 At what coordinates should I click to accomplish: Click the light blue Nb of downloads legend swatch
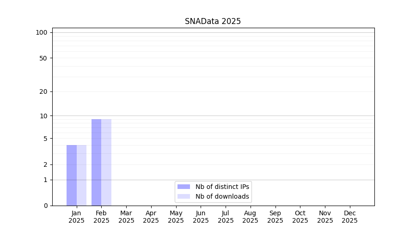[184, 196]
